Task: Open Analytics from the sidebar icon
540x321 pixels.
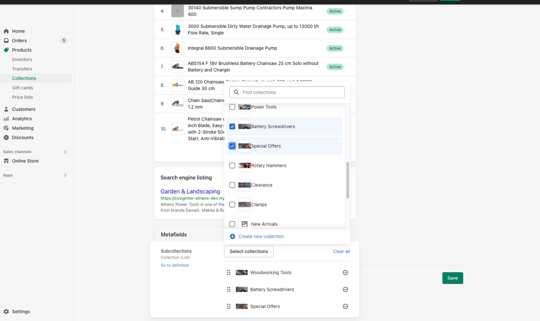Action: point(6,118)
